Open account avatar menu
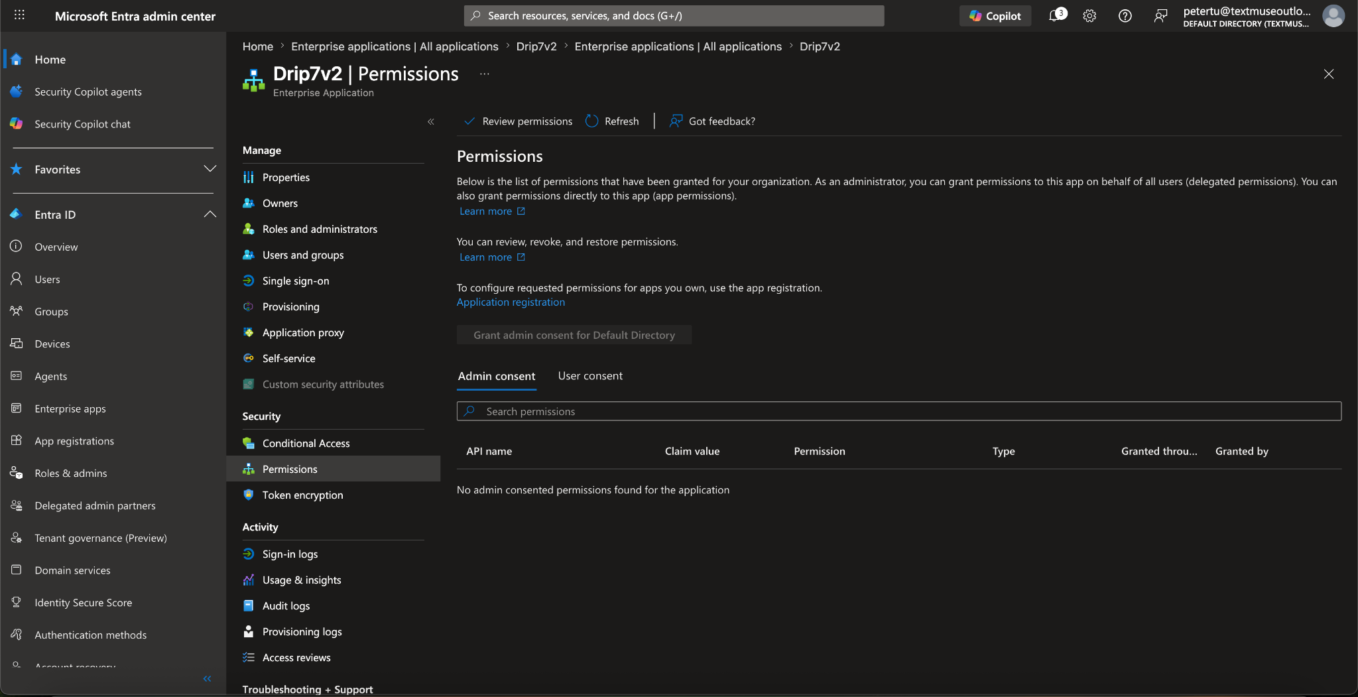Screen dimensions: 1358x697 click(1333, 15)
